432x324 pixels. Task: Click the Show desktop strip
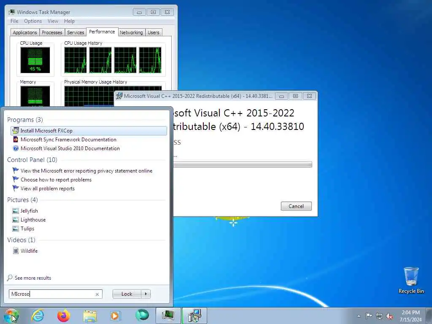pos(429,316)
